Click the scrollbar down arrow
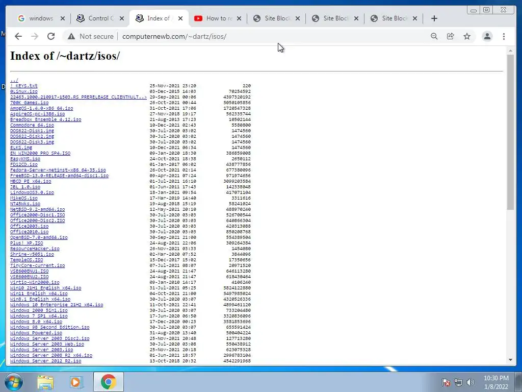 (511, 360)
